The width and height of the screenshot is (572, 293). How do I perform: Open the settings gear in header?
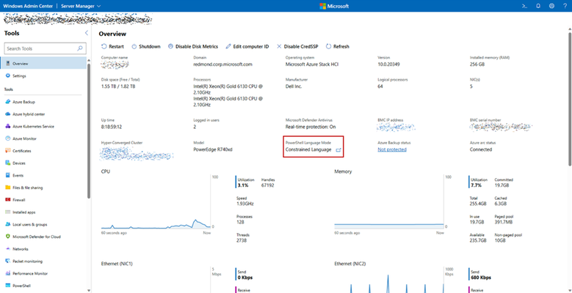551,6
